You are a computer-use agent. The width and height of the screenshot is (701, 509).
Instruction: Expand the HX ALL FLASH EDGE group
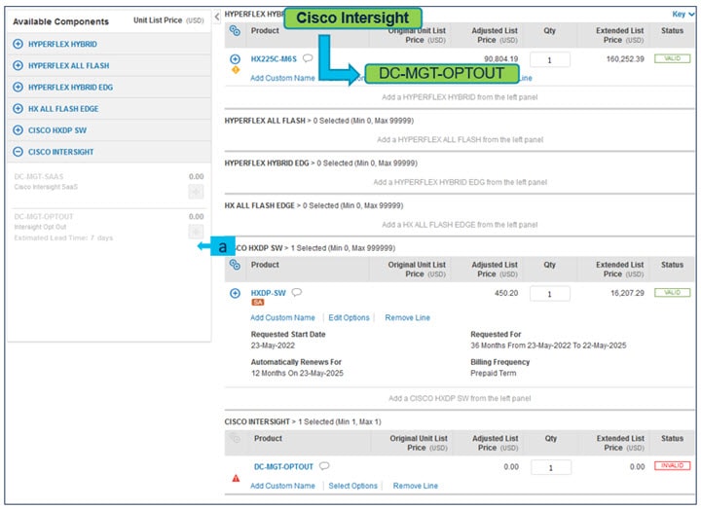(x=18, y=109)
